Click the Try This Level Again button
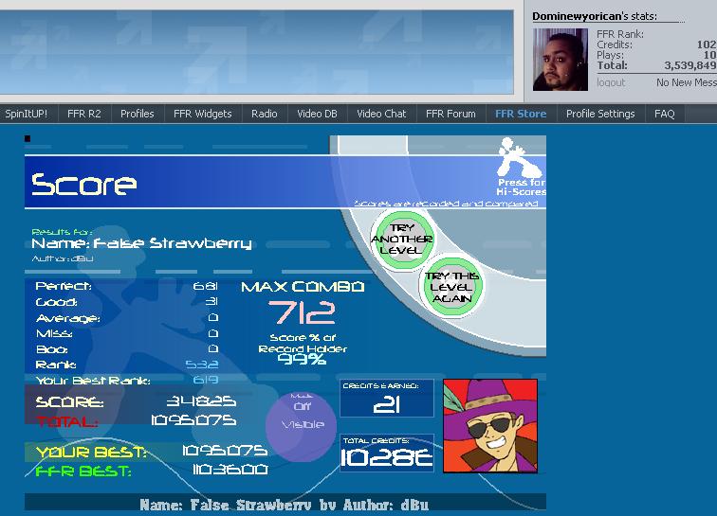Screen dimensions: 717x516 coord(451,287)
